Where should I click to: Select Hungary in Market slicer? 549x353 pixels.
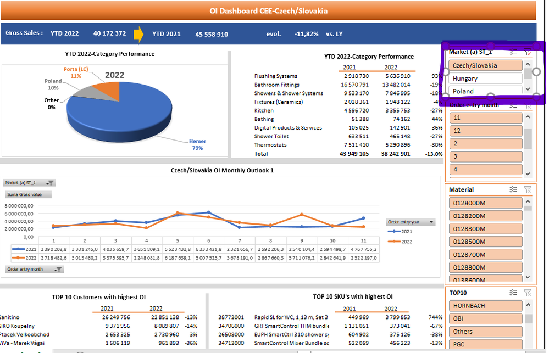486,79
